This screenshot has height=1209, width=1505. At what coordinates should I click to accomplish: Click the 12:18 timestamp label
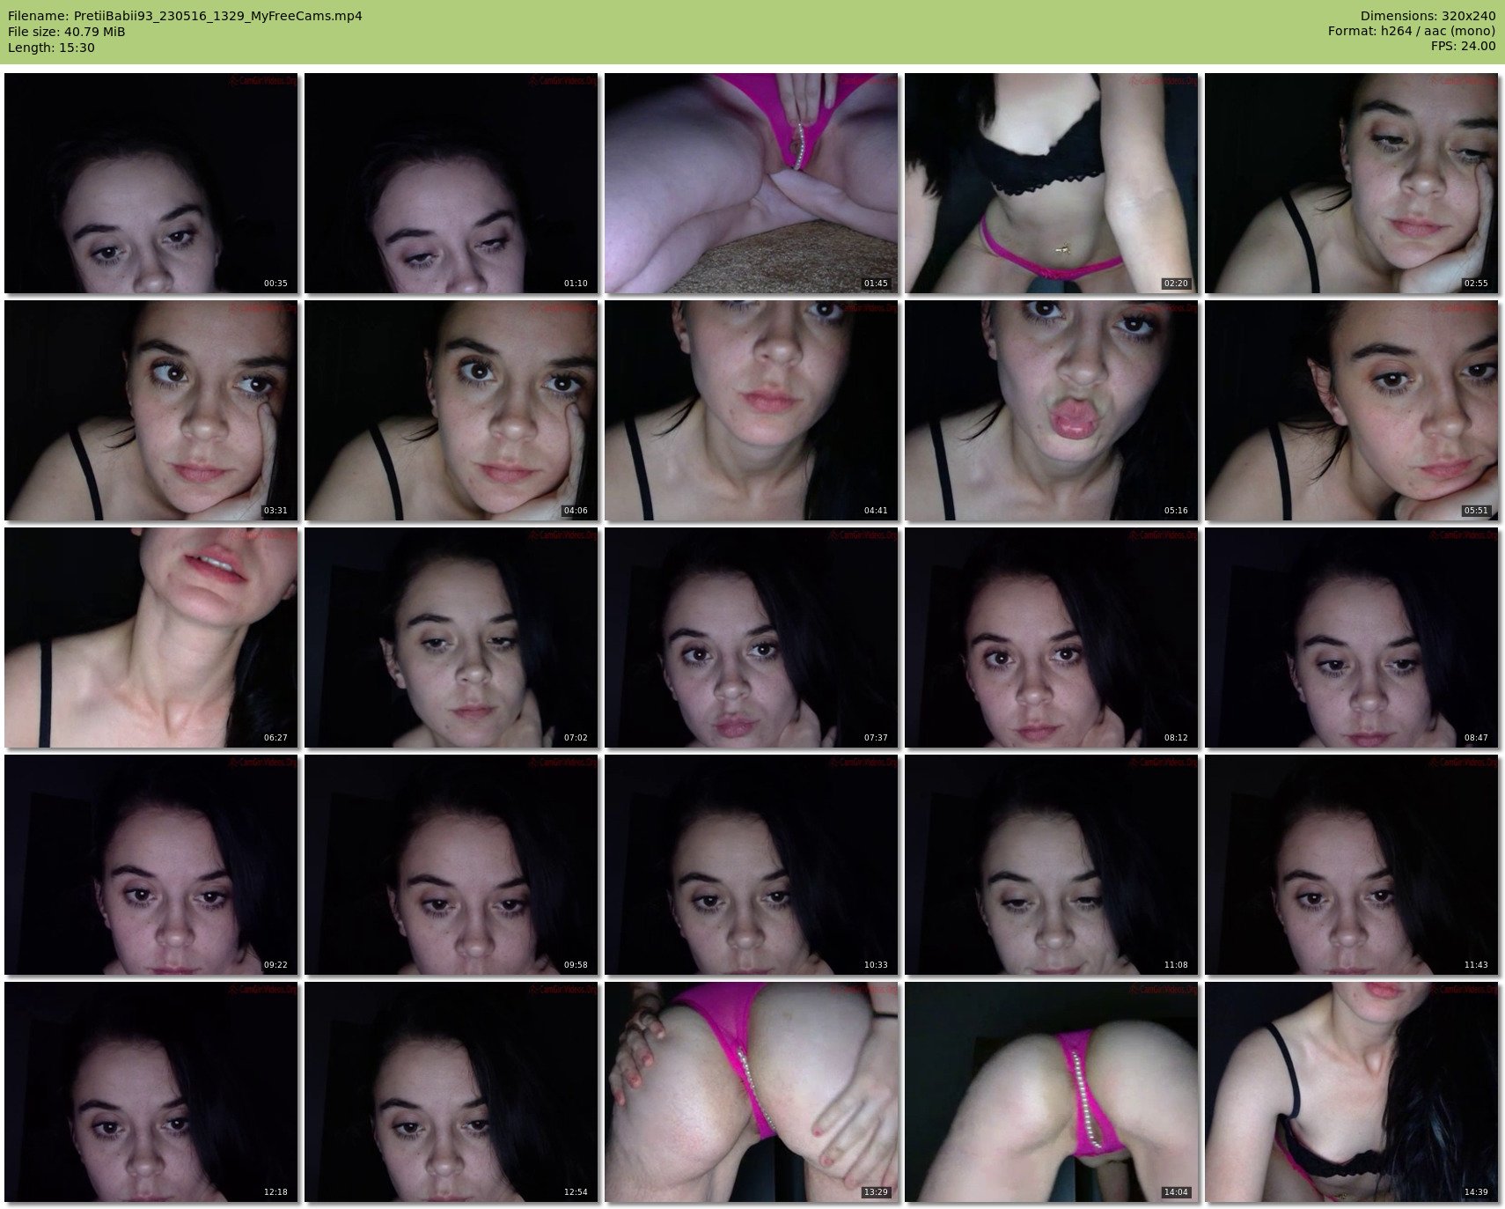click(x=275, y=1192)
